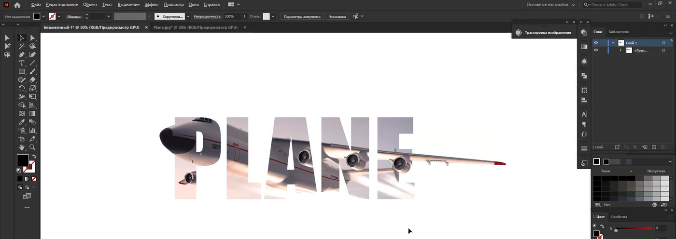The width and height of the screenshot is (676, 239).
Task: Collapse the Слой 1 layer
Action: pyautogui.click(x=613, y=43)
